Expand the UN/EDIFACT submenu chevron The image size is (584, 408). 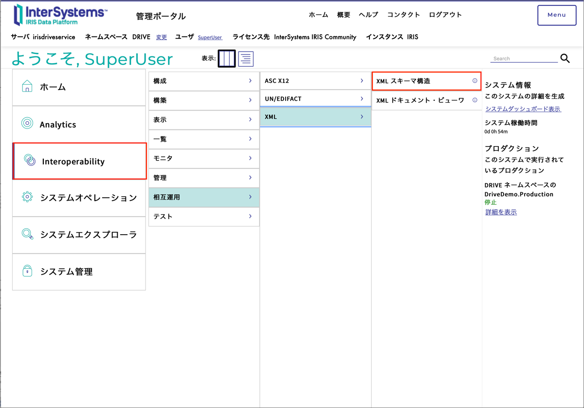362,99
